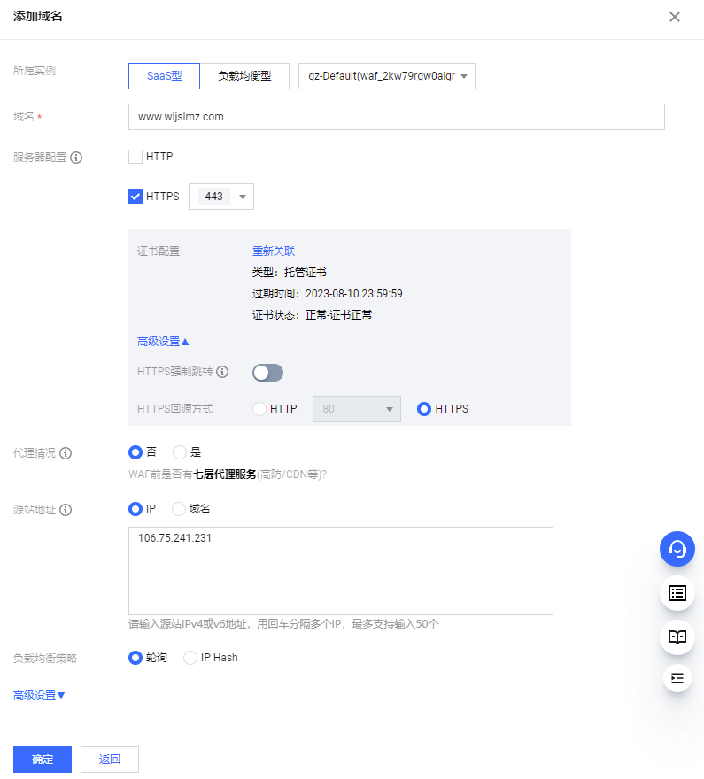Viewport: 704px width, 779px height.
Task: Click the info icon beside 服务器配置
Action: click(x=76, y=158)
